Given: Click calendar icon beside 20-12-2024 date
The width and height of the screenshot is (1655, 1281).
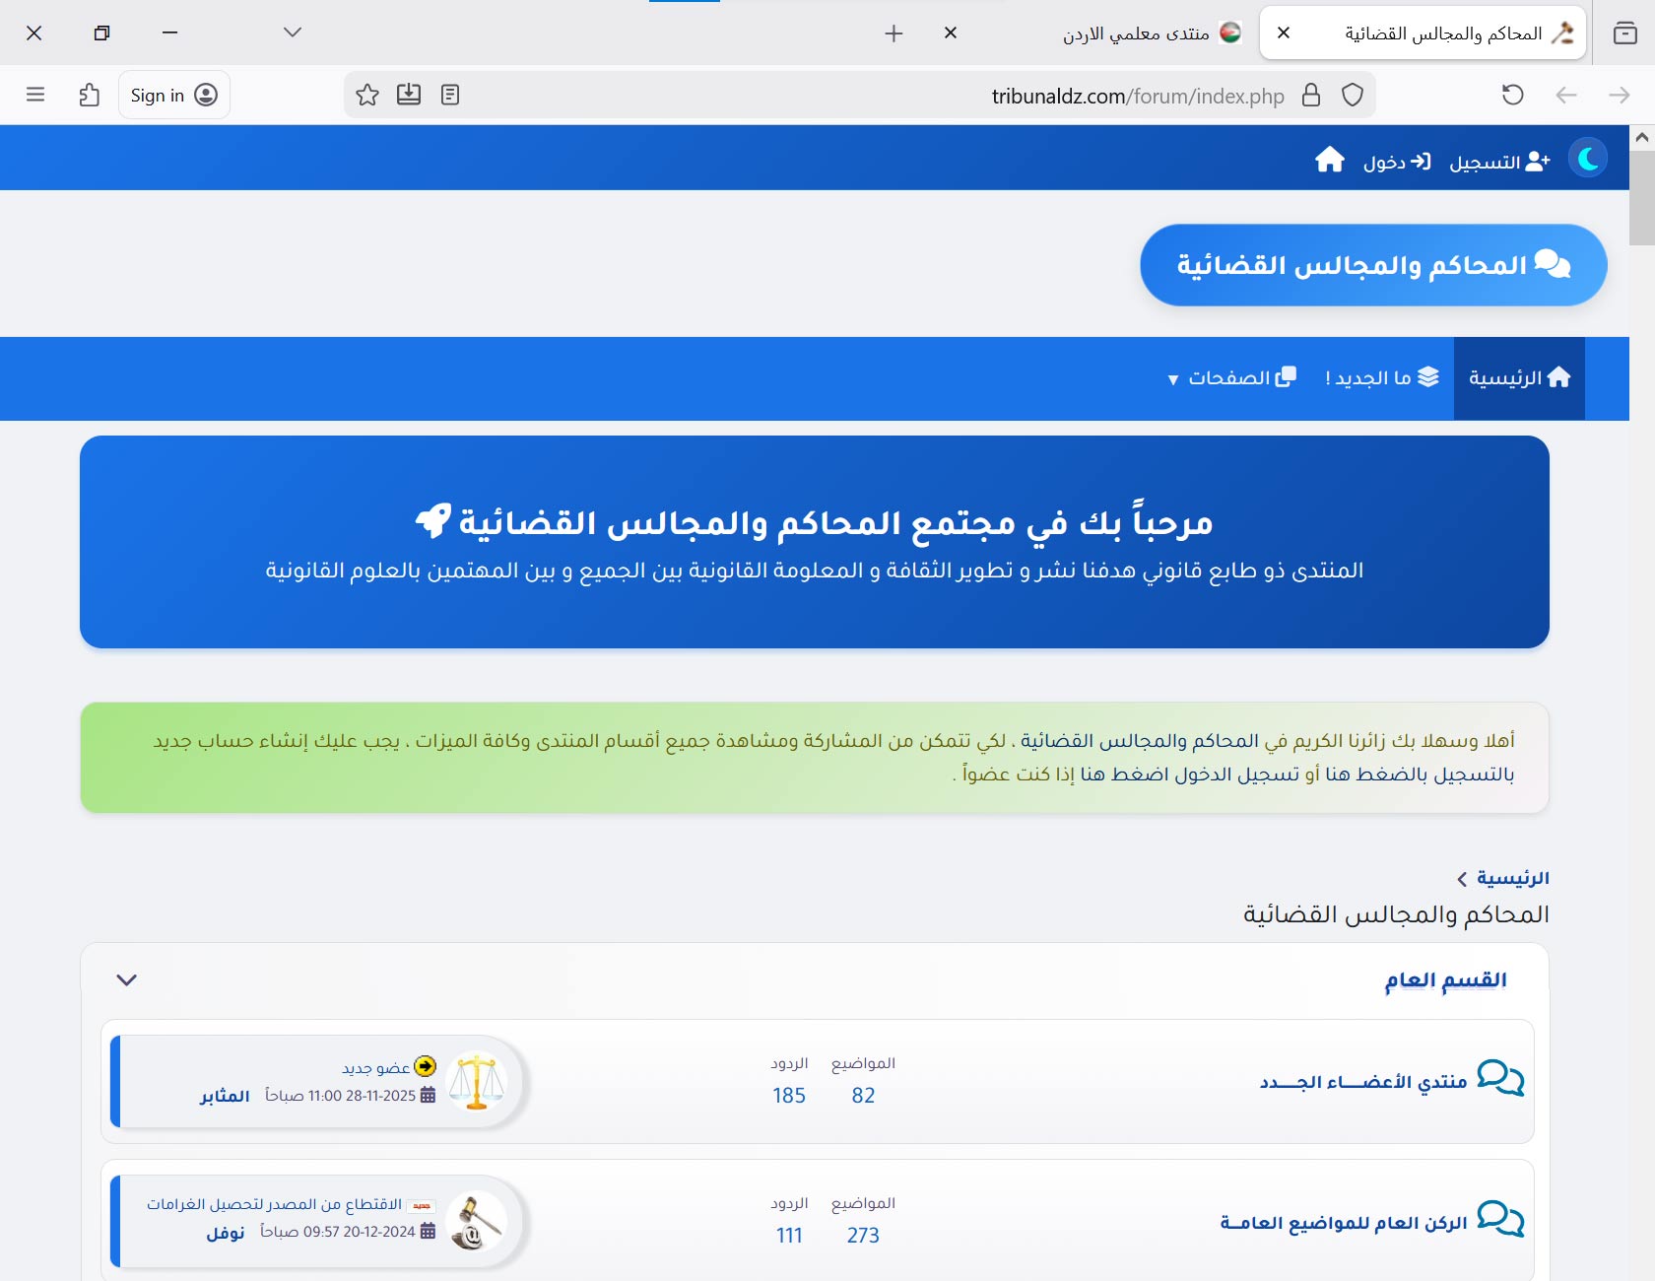Looking at the screenshot, I should 428,1231.
